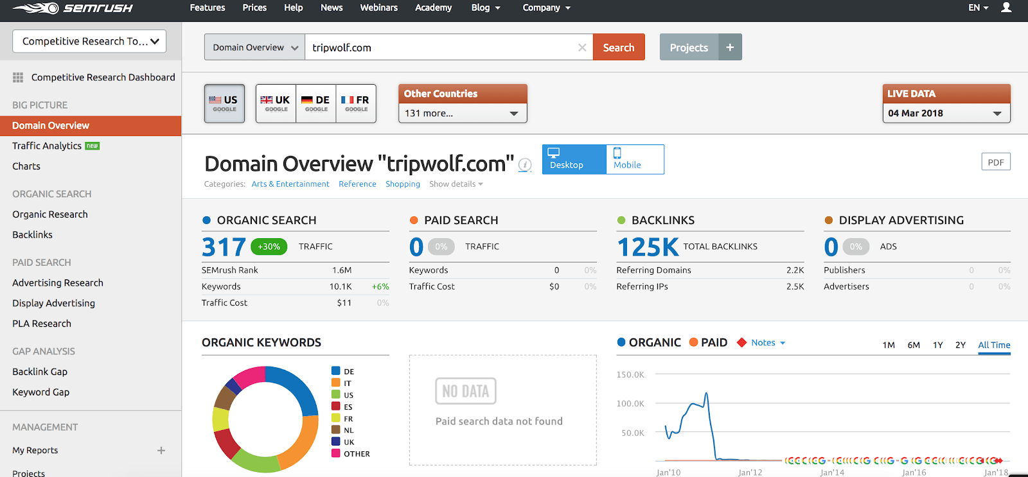The image size is (1028, 477).
Task: Select 1M chart time range
Action: (889, 345)
